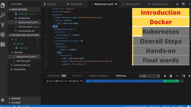This screenshot has height=107, width=191.
Task: Switch to the Dockerfile tab
Action: (x=76, y=4)
